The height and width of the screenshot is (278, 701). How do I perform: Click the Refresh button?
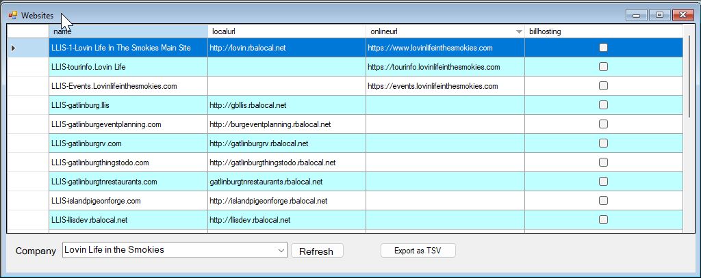pyautogui.click(x=317, y=251)
